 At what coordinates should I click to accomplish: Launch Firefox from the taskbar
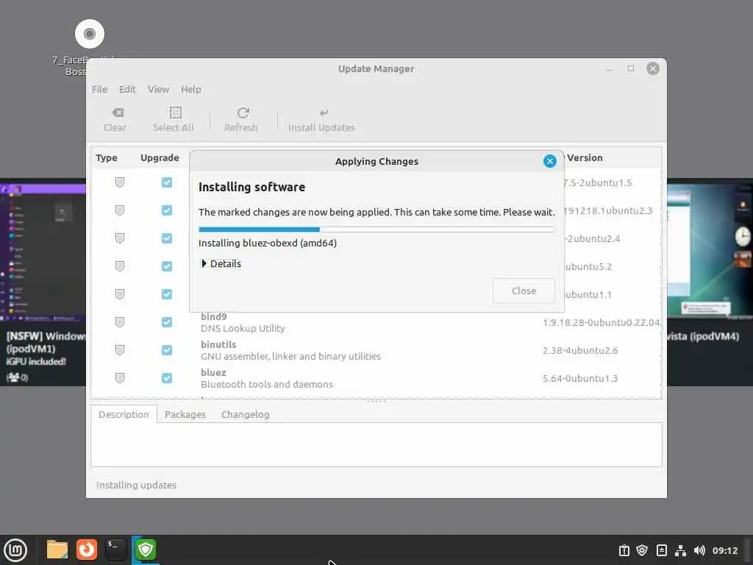click(x=87, y=550)
